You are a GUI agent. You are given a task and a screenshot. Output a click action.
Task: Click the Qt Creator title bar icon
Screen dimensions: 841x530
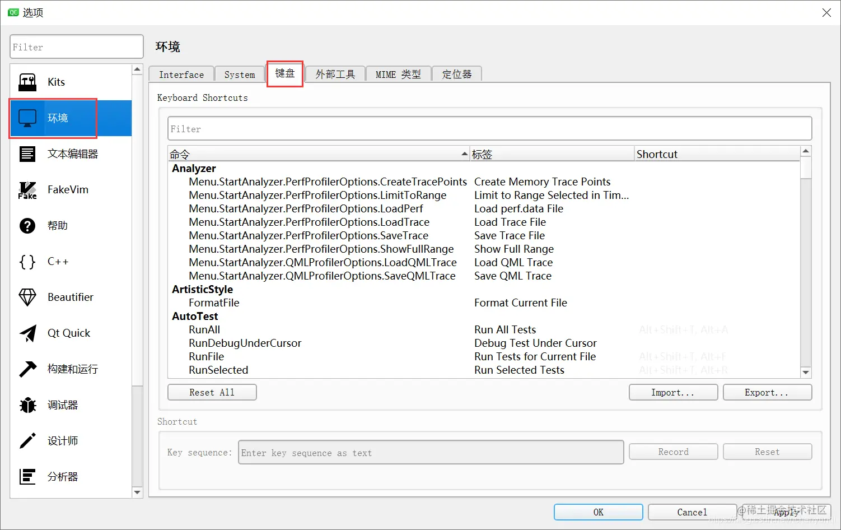point(13,12)
